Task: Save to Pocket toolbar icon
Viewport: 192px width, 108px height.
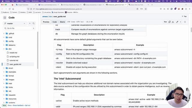Action: click(x=161, y=9)
